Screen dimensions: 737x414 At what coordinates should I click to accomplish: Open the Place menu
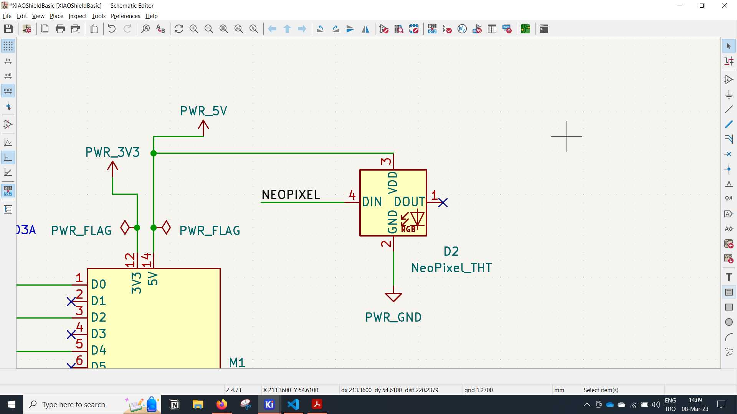(x=56, y=15)
